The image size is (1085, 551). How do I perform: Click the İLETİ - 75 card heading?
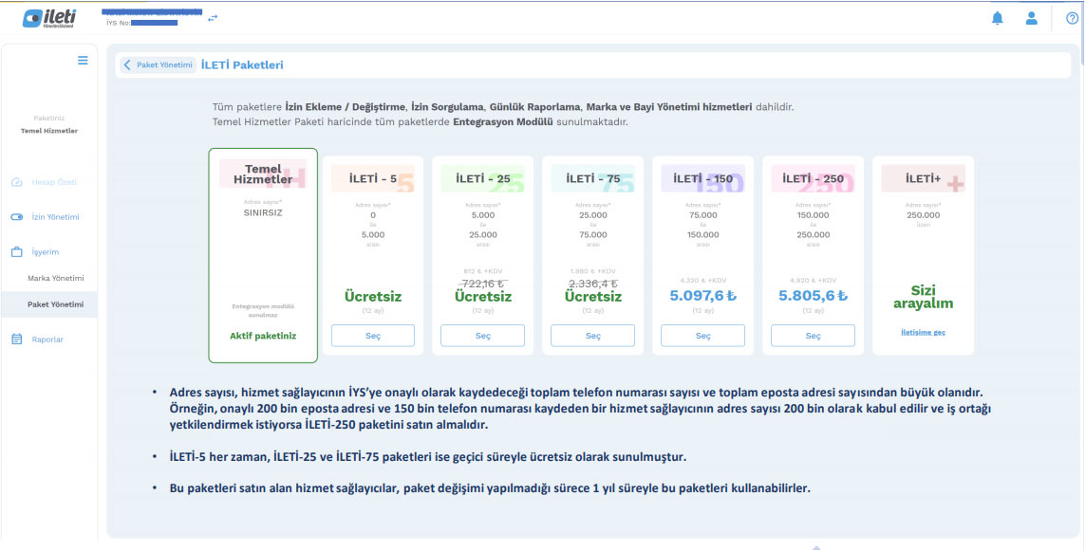tap(593, 179)
